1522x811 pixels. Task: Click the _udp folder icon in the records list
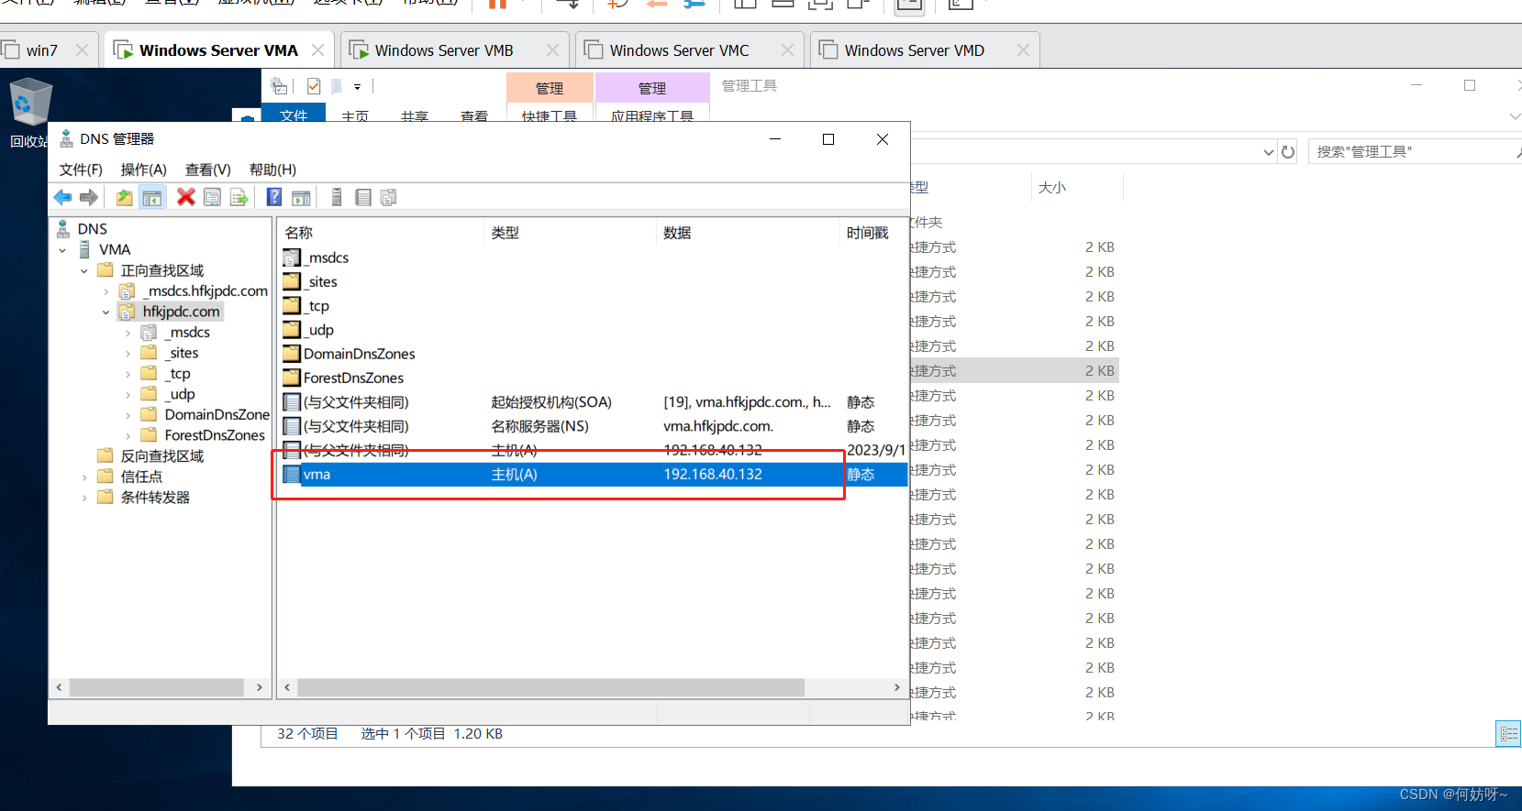292,329
